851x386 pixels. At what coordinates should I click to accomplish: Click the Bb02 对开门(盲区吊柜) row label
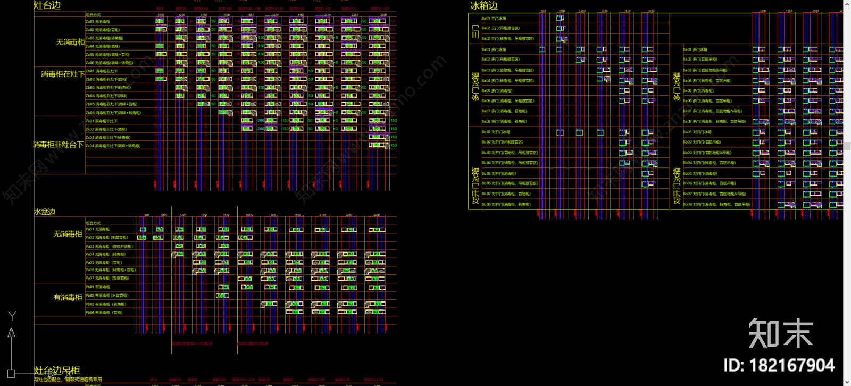tap(702, 142)
